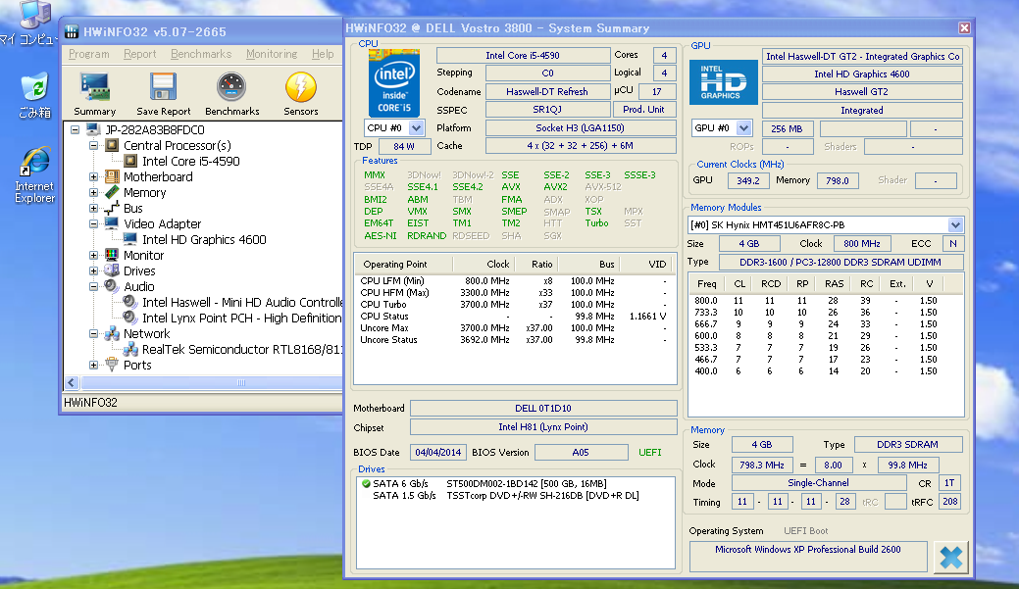Screen dimensions: 1019x589
Task: Open the My Computer desktop icon
Action: tap(34, 13)
